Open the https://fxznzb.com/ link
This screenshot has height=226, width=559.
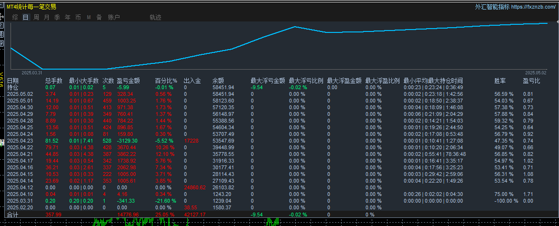click(534, 7)
